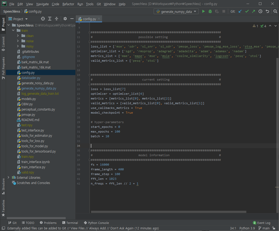Update project with blue Git arrow
The width and height of the screenshot is (279, 231).
coord(240,11)
